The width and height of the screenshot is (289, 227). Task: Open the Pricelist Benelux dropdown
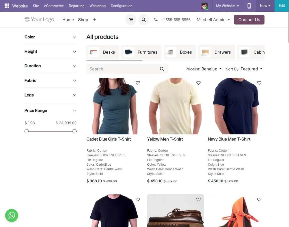tap(211, 69)
